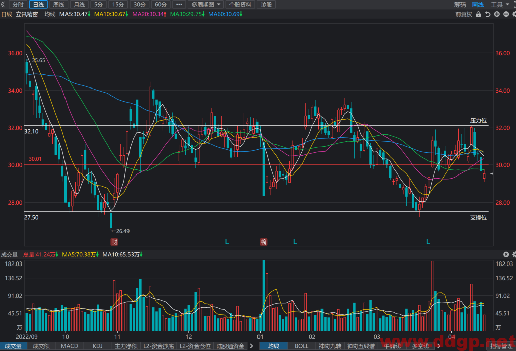Open the more periods ellipsis button

pyautogui.click(x=179, y=4)
